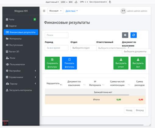Image resolution: width=155 pixels, height=128 pixels.
Task: Open Материалы in the sidebar
Action: coord(21,39)
